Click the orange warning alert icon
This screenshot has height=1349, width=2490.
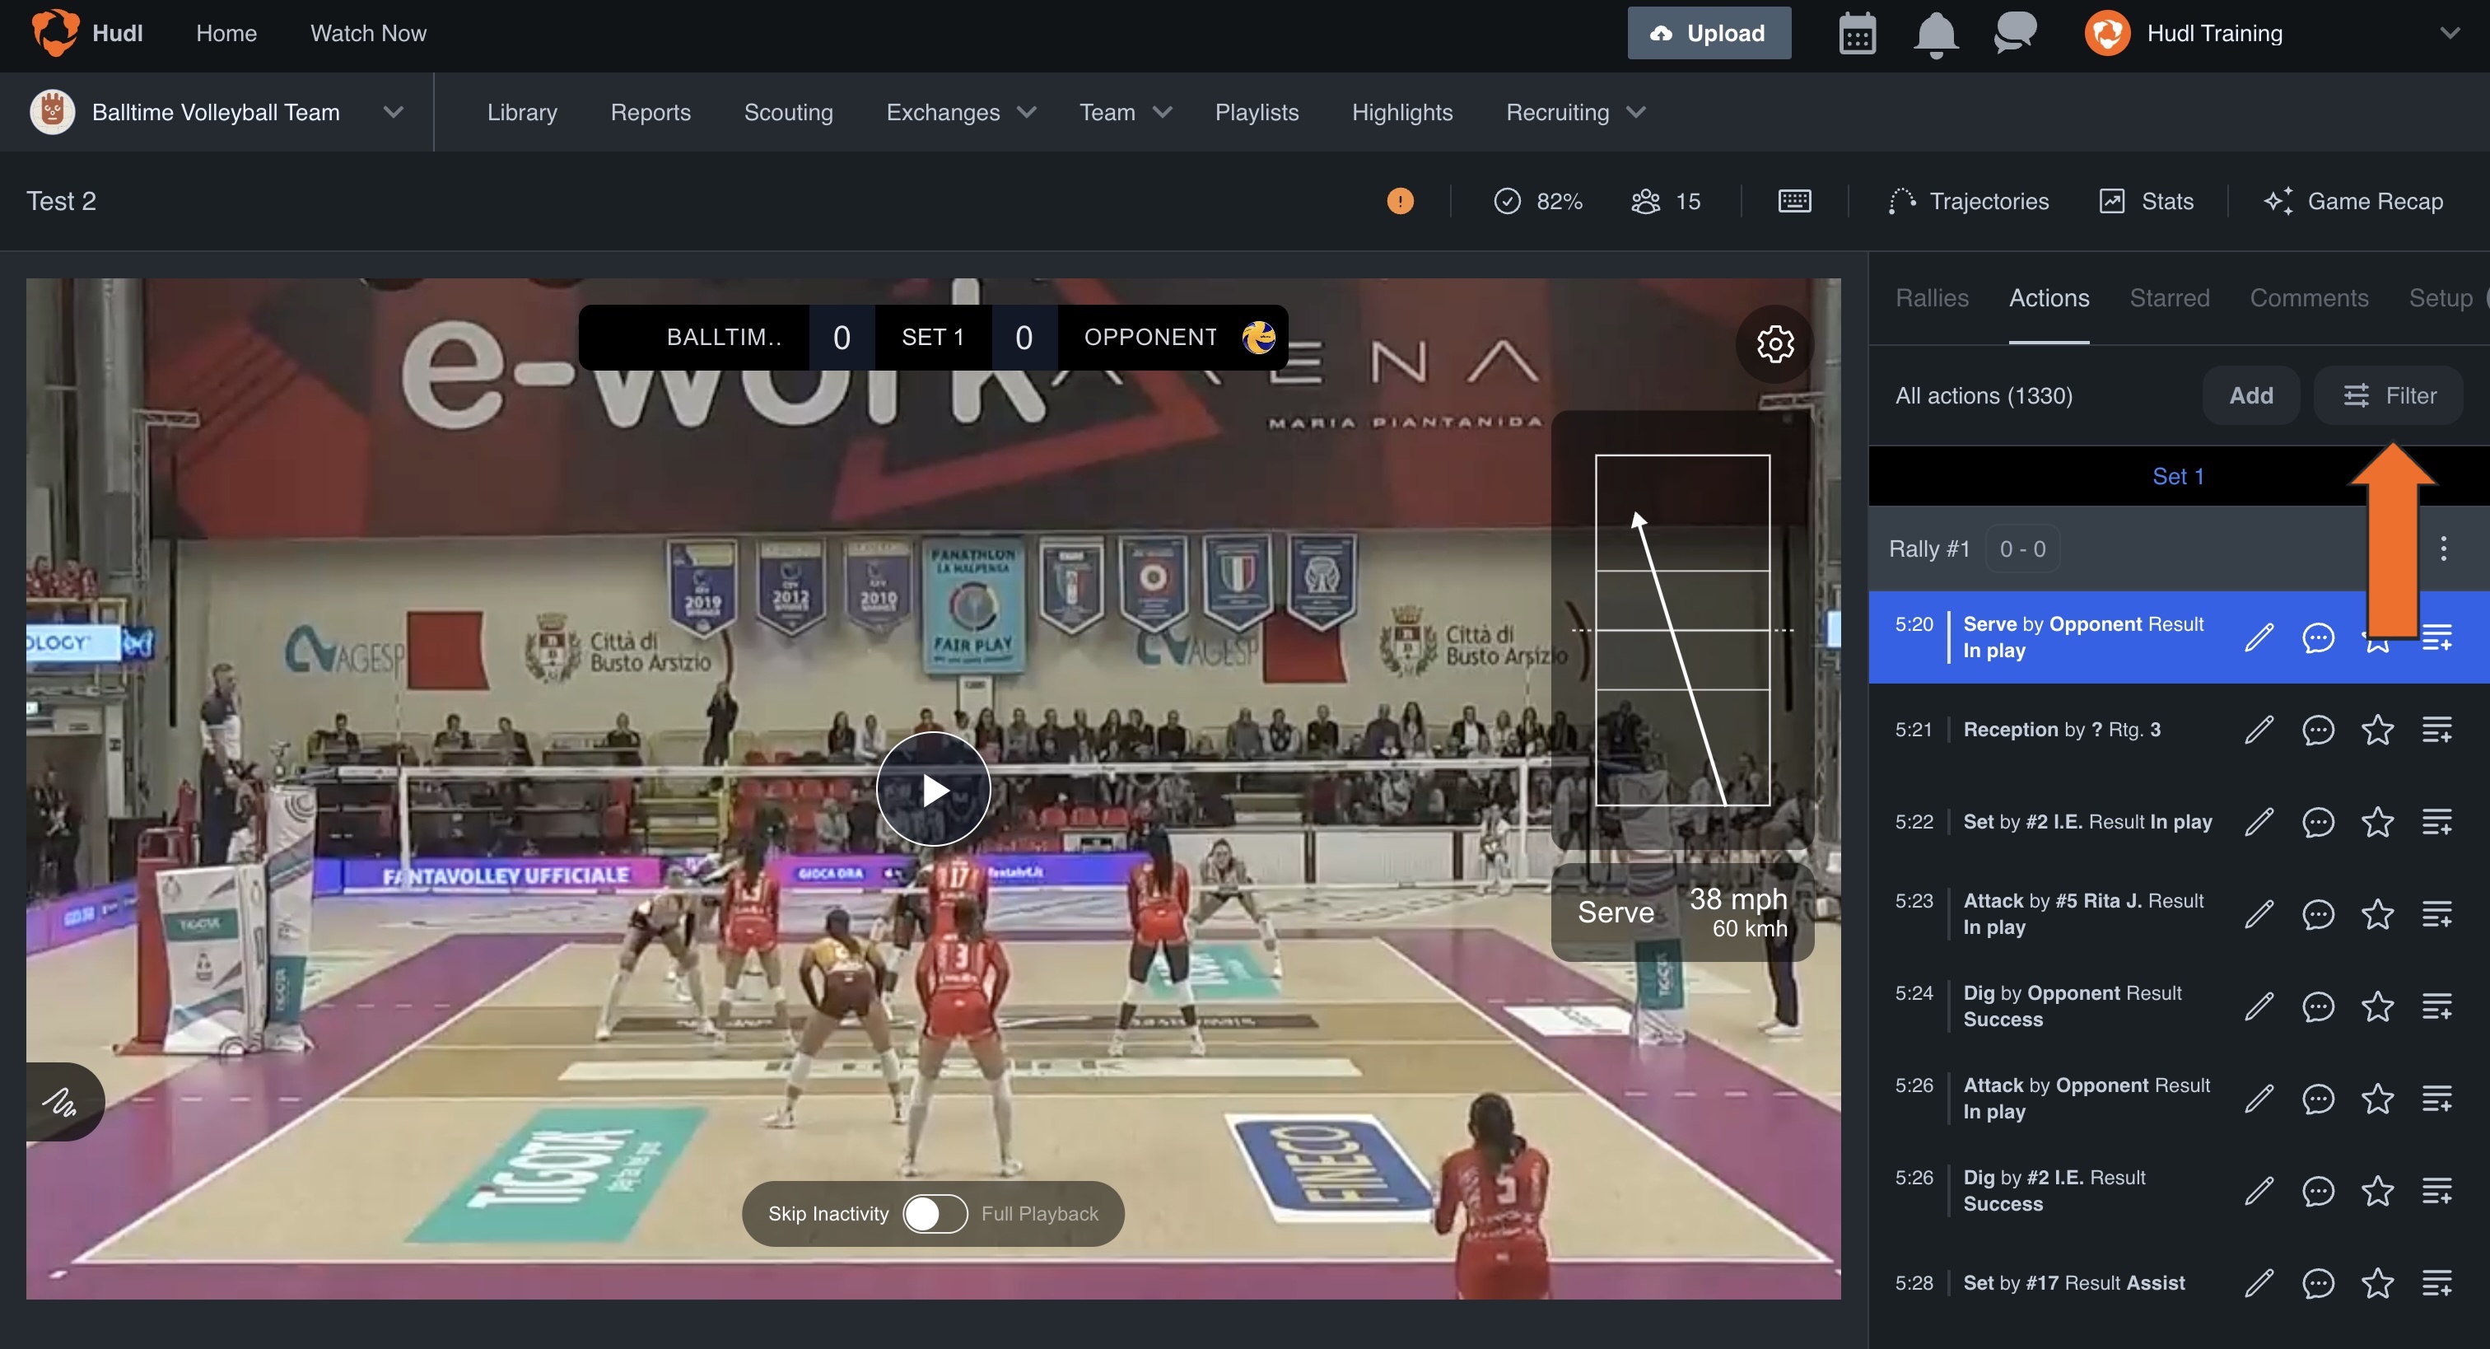point(1400,201)
